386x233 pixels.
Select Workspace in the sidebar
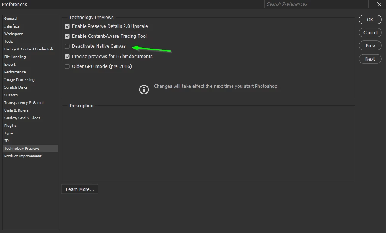[x=30, y=34]
